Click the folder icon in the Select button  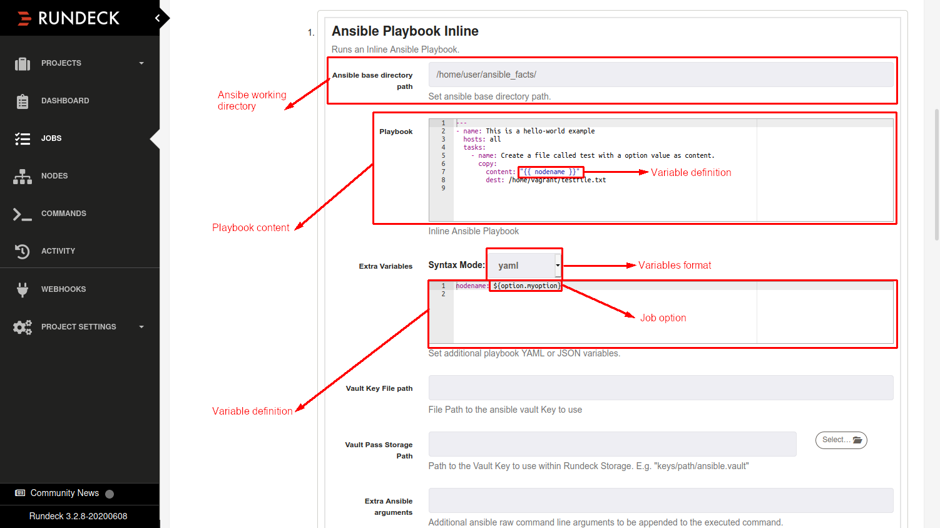pos(857,440)
